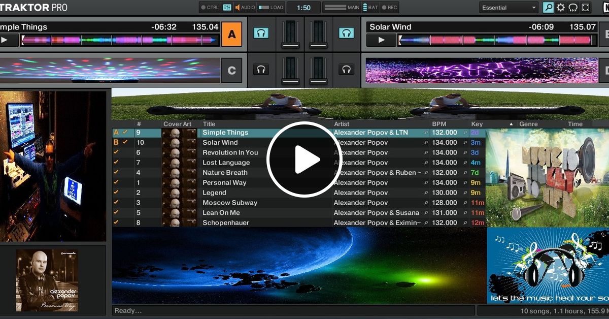Disable headphone cue for Deck C
This screenshot has height=319, width=609.
click(x=261, y=69)
